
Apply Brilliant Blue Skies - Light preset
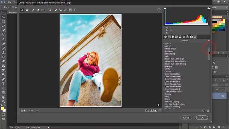click(x=174, y=59)
